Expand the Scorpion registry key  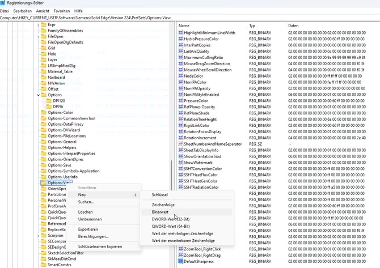coord(38,235)
